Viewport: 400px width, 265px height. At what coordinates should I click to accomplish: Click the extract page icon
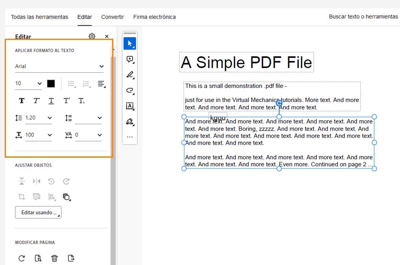click(71, 258)
